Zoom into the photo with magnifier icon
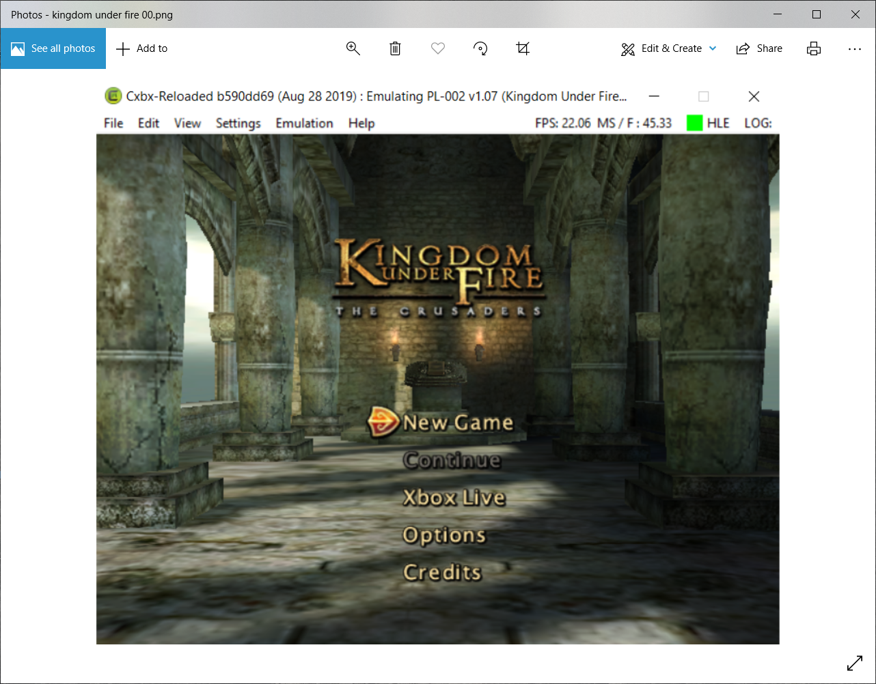The width and height of the screenshot is (876, 684). point(353,48)
